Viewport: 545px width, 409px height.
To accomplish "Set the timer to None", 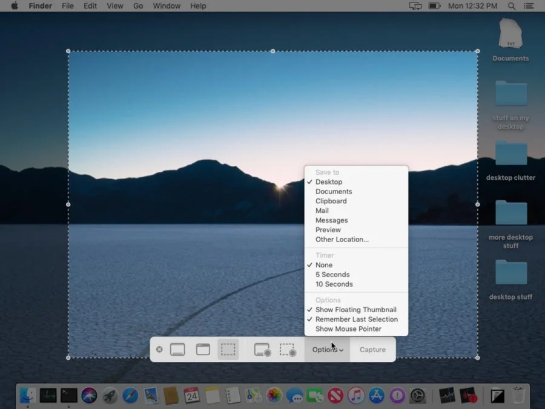I will coord(356,265).
